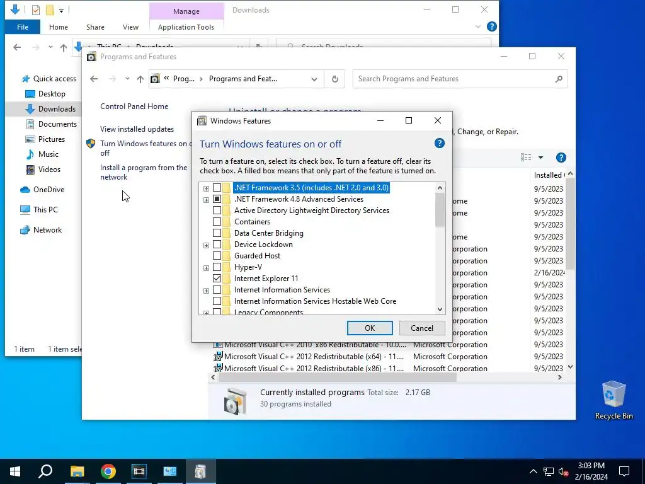The image size is (645, 484).
Task: Cancel the Windows Features dialog
Action: point(422,328)
